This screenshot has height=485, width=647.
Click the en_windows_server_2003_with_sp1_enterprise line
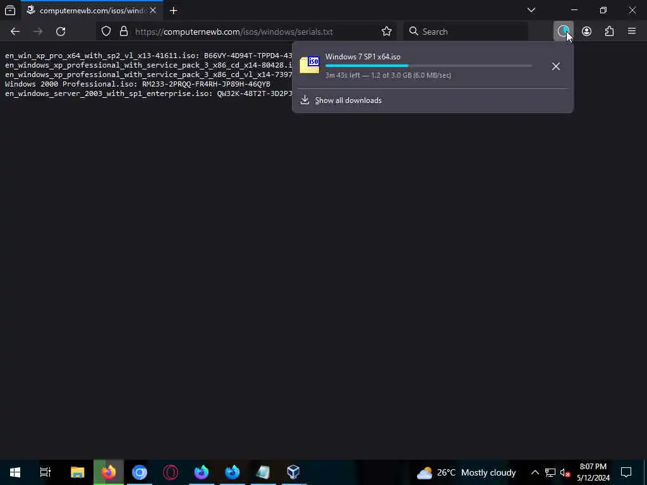(x=148, y=93)
